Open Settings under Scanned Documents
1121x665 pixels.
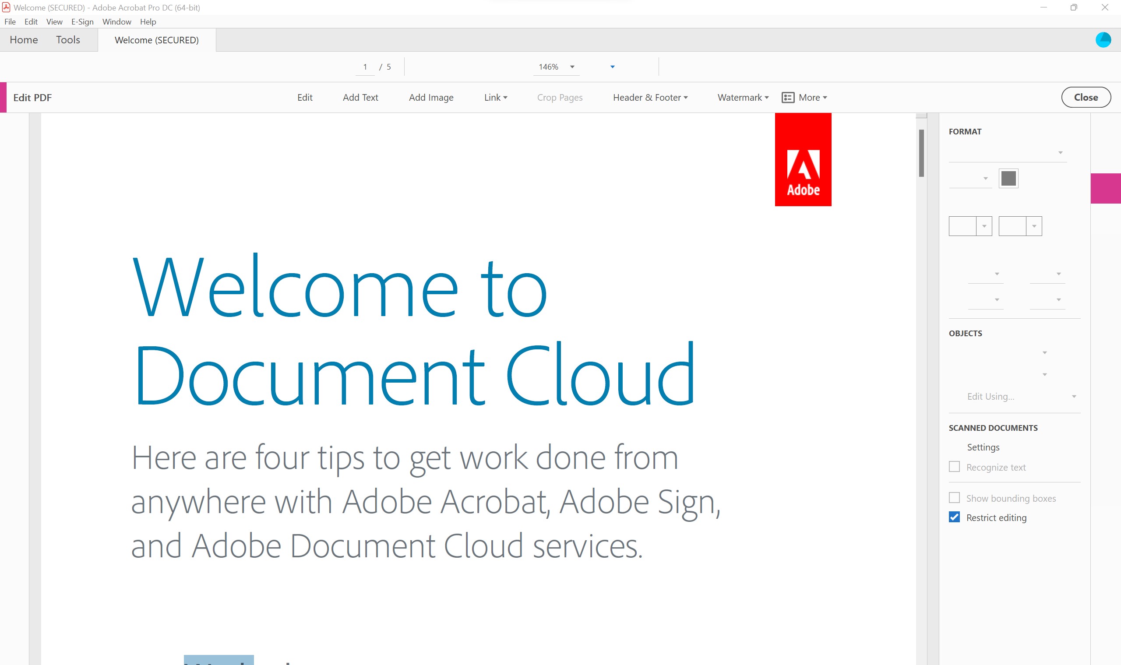click(983, 447)
